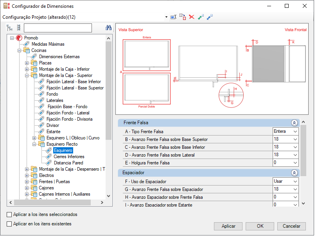This screenshot has height=239, width=318.
Task: Expand the Cajones folder
Action: click(27, 188)
